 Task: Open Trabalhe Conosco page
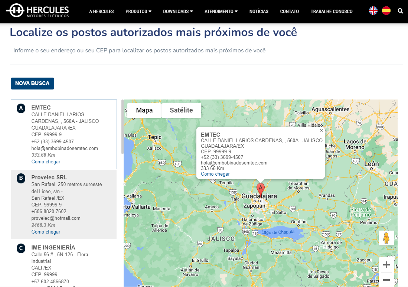tap(332, 12)
